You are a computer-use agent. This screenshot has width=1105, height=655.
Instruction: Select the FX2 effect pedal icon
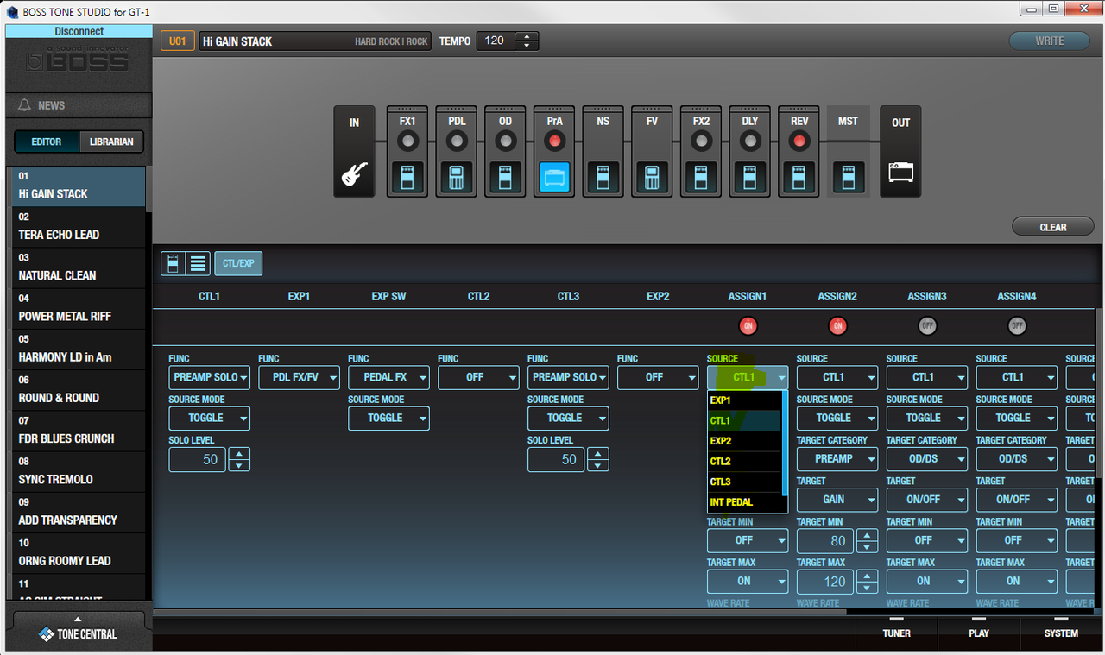click(x=702, y=177)
